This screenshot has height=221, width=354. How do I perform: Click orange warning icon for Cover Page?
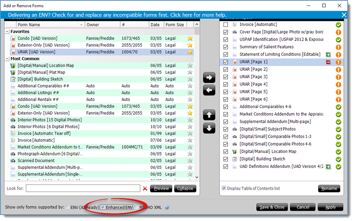(339, 32)
